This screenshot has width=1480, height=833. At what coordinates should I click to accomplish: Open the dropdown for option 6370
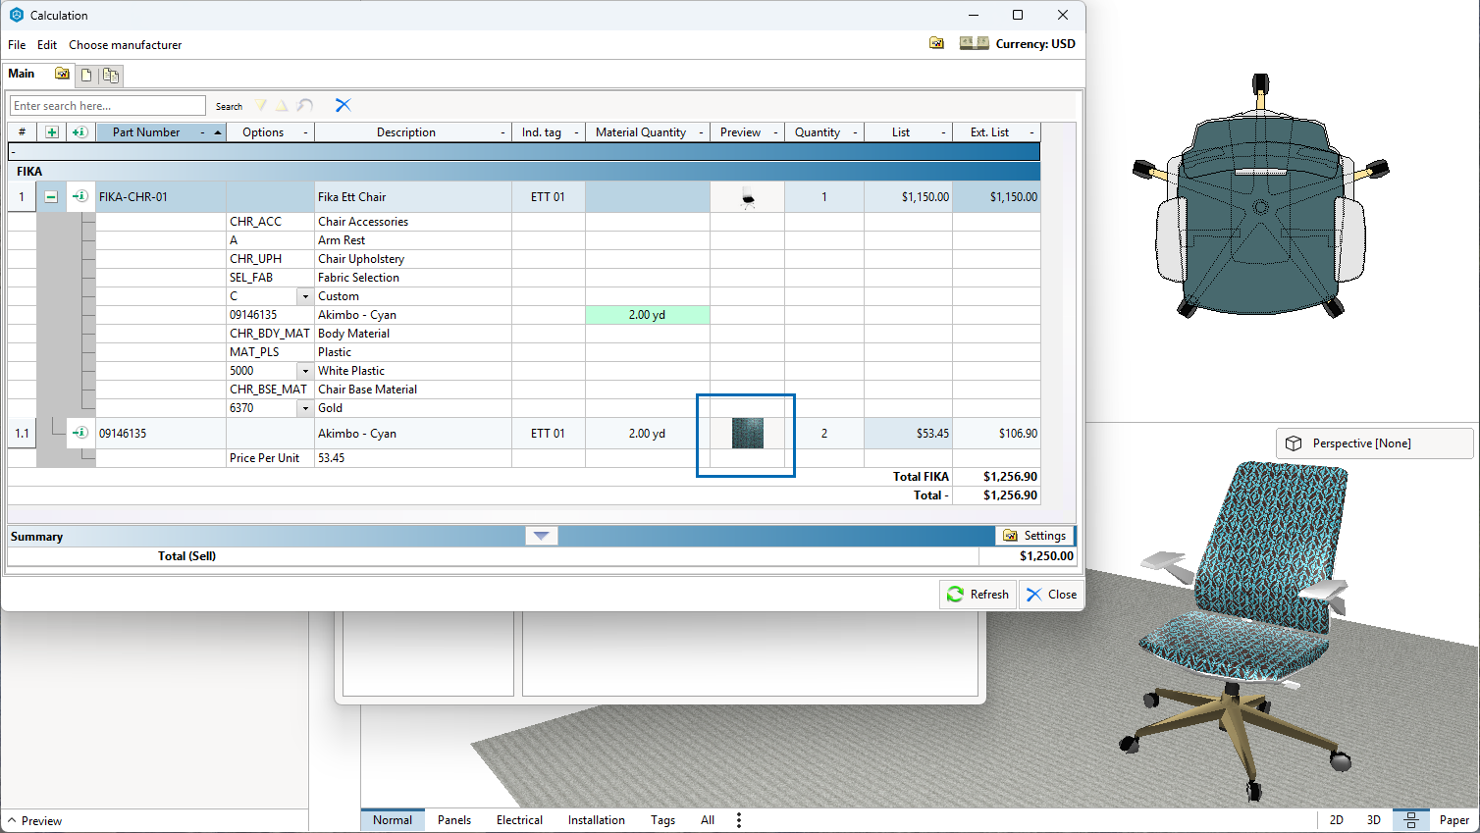pyautogui.click(x=305, y=408)
